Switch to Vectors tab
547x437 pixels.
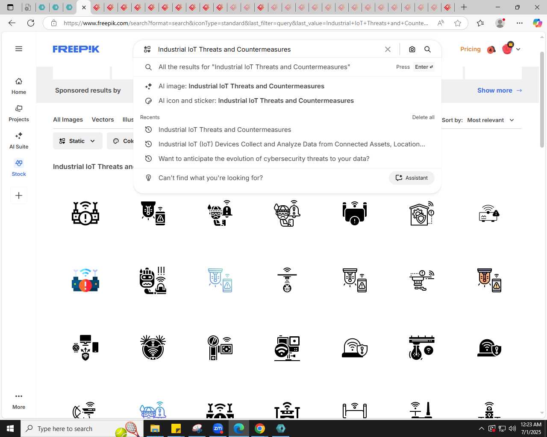pyautogui.click(x=103, y=119)
